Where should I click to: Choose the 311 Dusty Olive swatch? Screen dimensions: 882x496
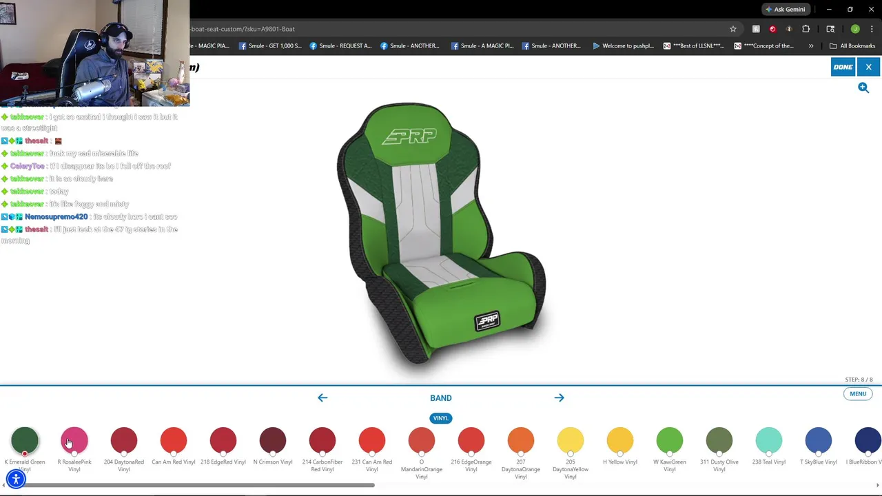(719, 441)
